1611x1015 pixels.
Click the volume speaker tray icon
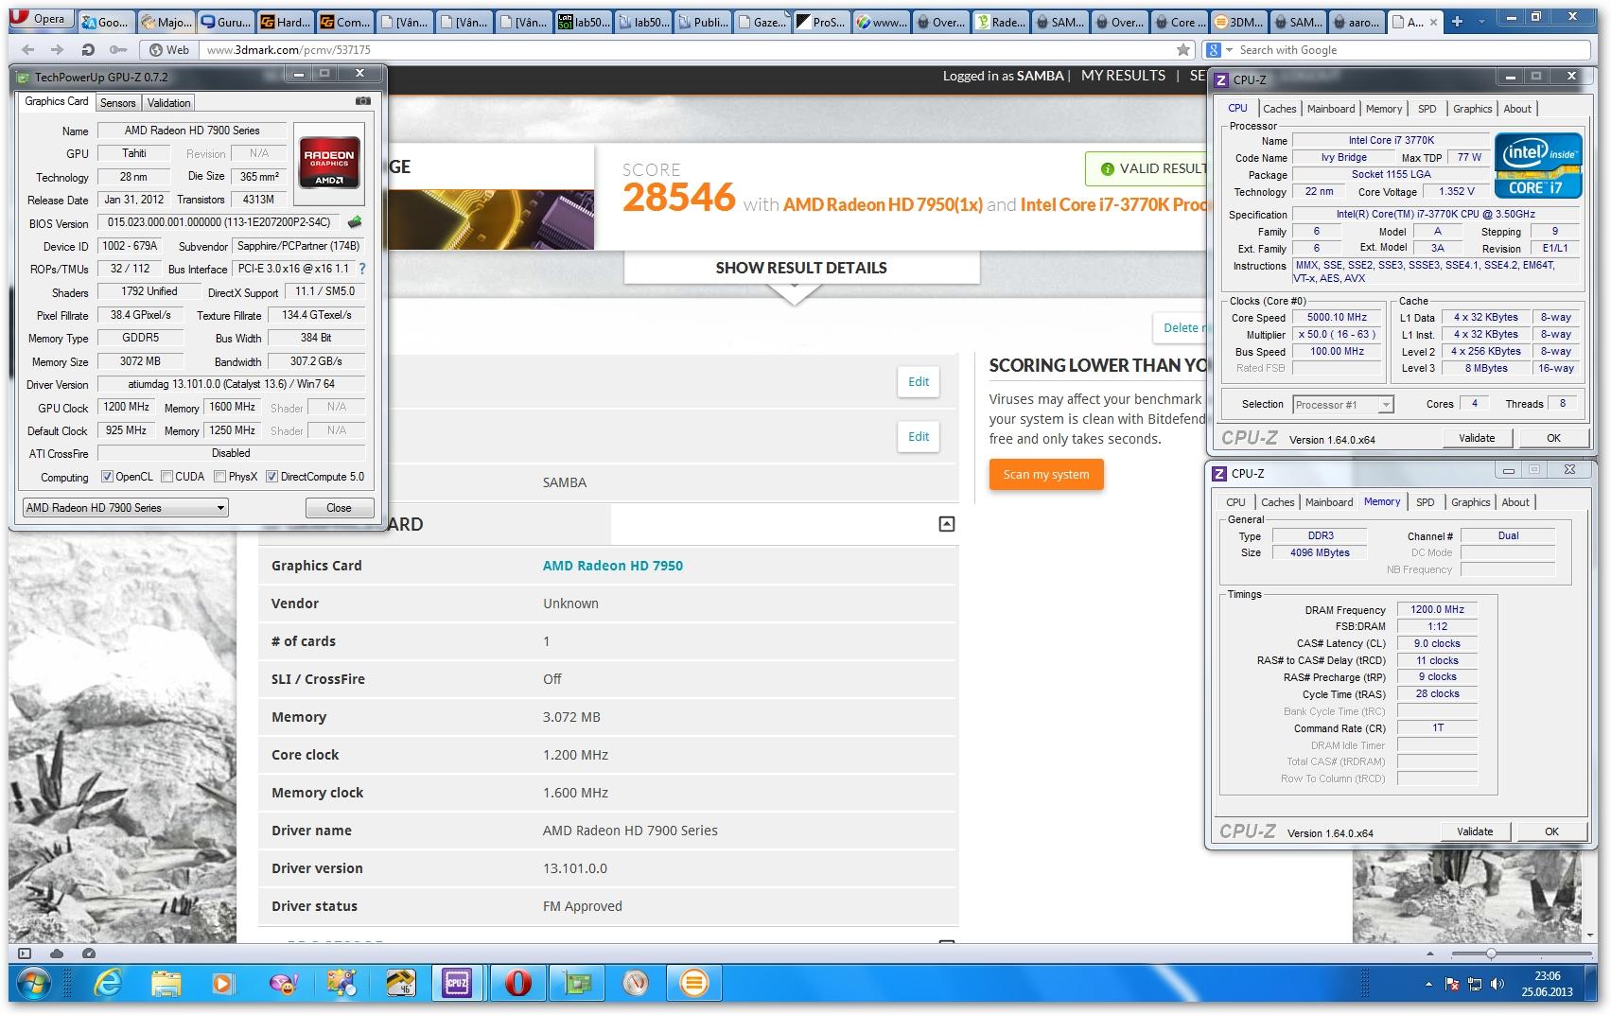pyautogui.click(x=1497, y=985)
